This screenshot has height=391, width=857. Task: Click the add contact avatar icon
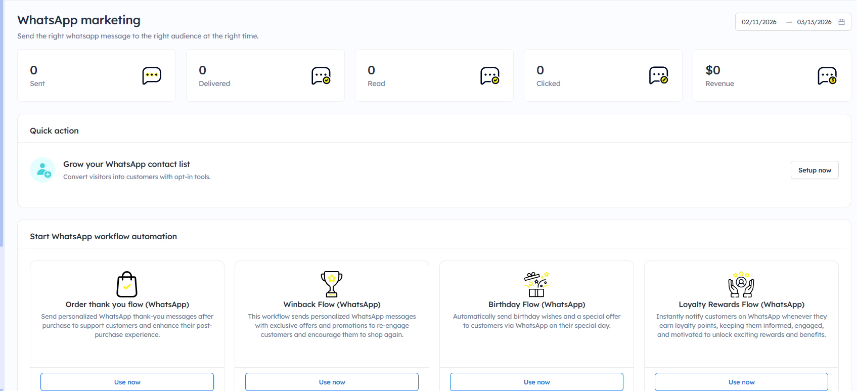(x=42, y=170)
